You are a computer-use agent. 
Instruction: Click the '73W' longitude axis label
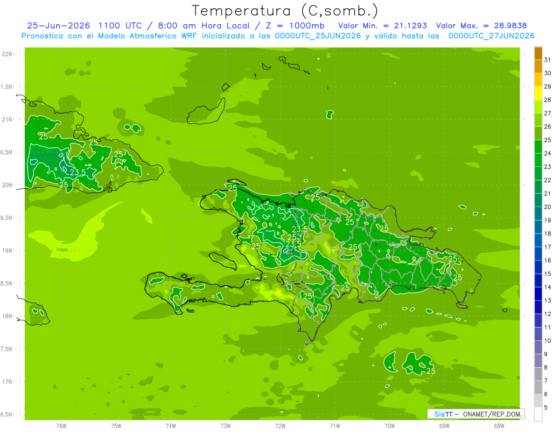[x=225, y=426]
